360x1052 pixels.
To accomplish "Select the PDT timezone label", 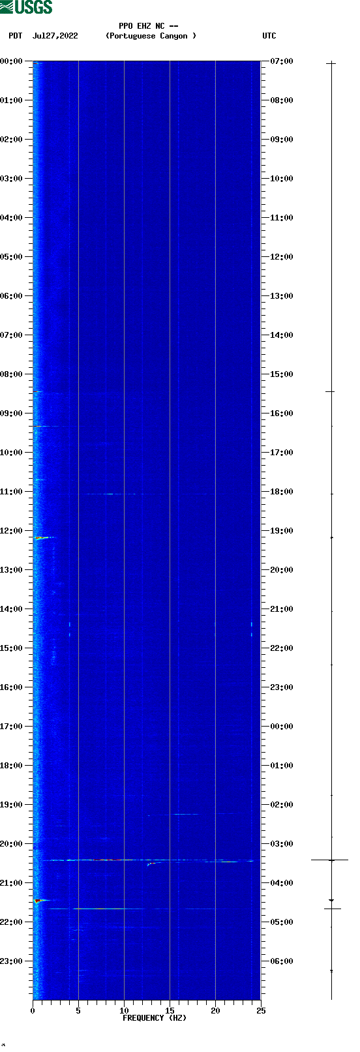I will point(15,36).
